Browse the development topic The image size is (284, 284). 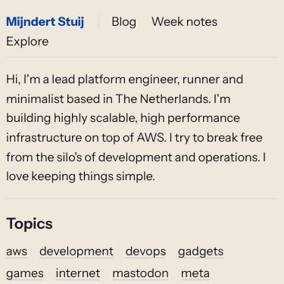76,251
